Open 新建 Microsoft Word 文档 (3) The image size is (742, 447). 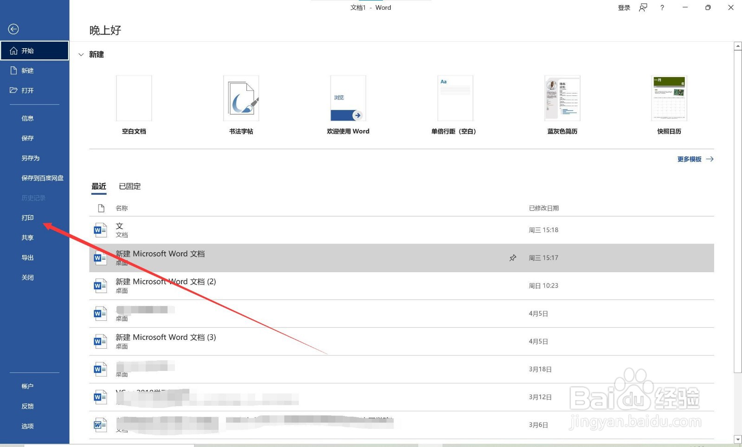pos(401,341)
